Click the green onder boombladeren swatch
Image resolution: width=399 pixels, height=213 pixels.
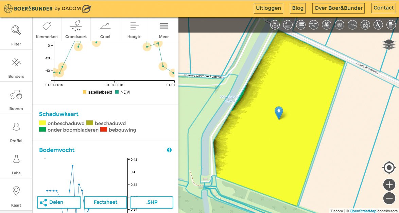42,130
